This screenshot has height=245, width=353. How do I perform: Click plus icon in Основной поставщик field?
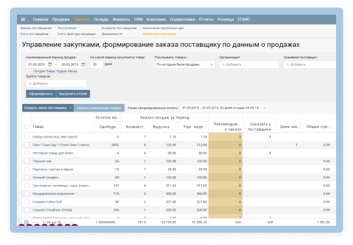[x=288, y=65]
